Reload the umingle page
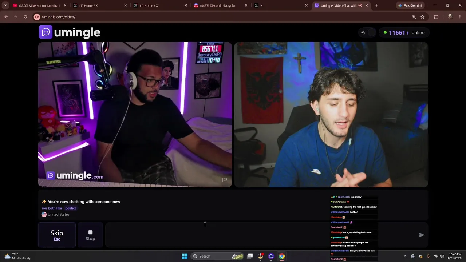 click(x=25, y=17)
